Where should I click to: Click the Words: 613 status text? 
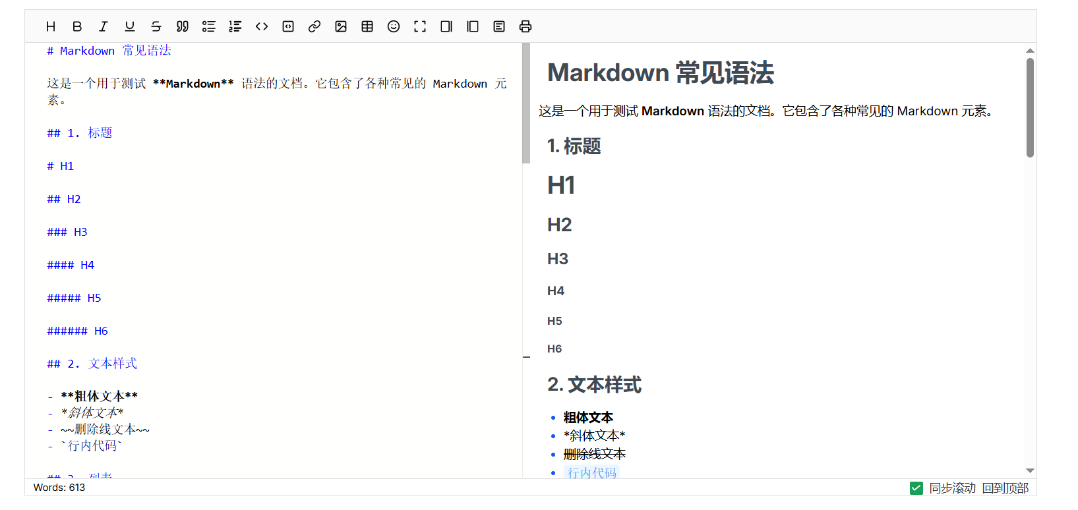click(59, 488)
